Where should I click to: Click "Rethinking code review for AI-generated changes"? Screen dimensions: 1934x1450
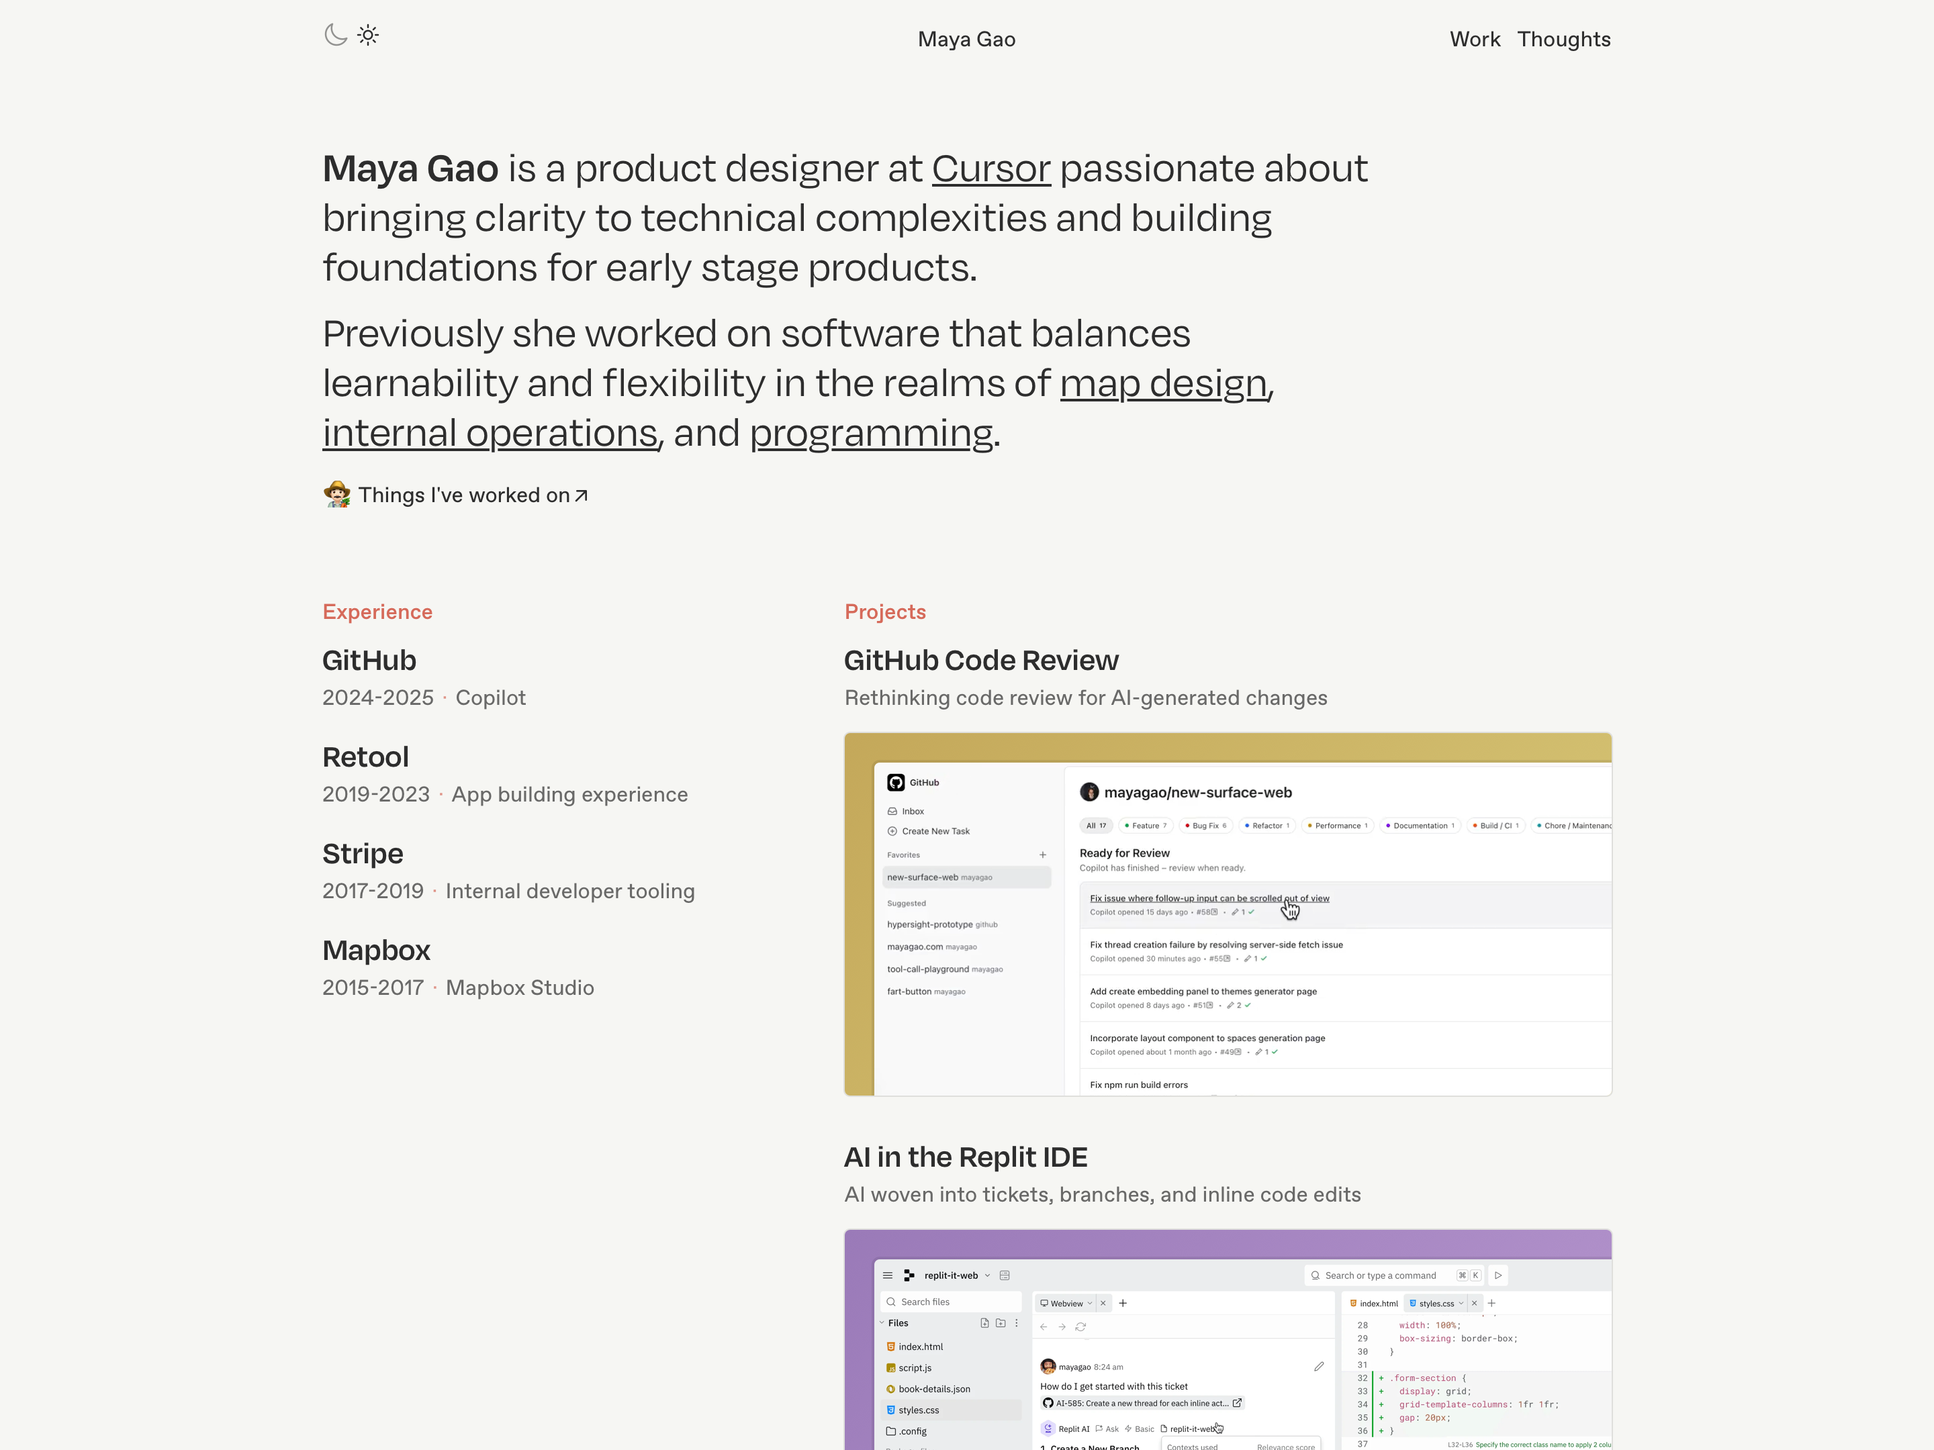(x=1086, y=697)
